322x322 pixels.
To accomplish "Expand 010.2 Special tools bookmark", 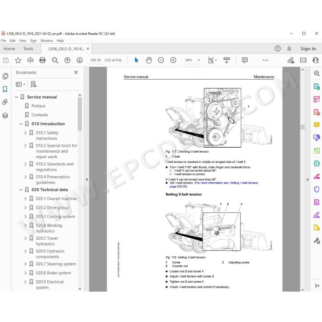I will 25,146.
